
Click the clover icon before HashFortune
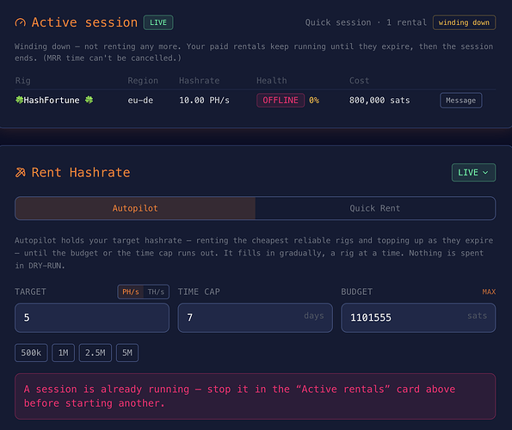tap(19, 100)
